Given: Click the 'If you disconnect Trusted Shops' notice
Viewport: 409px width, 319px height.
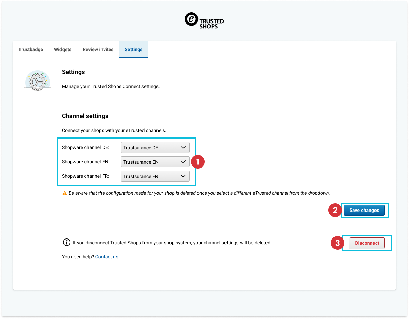Looking at the screenshot, I should (x=172, y=243).
